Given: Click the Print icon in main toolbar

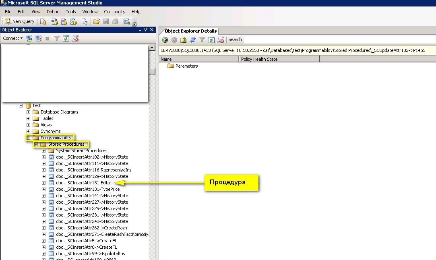Looking at the screenshot, I should (x=115, y=21).
